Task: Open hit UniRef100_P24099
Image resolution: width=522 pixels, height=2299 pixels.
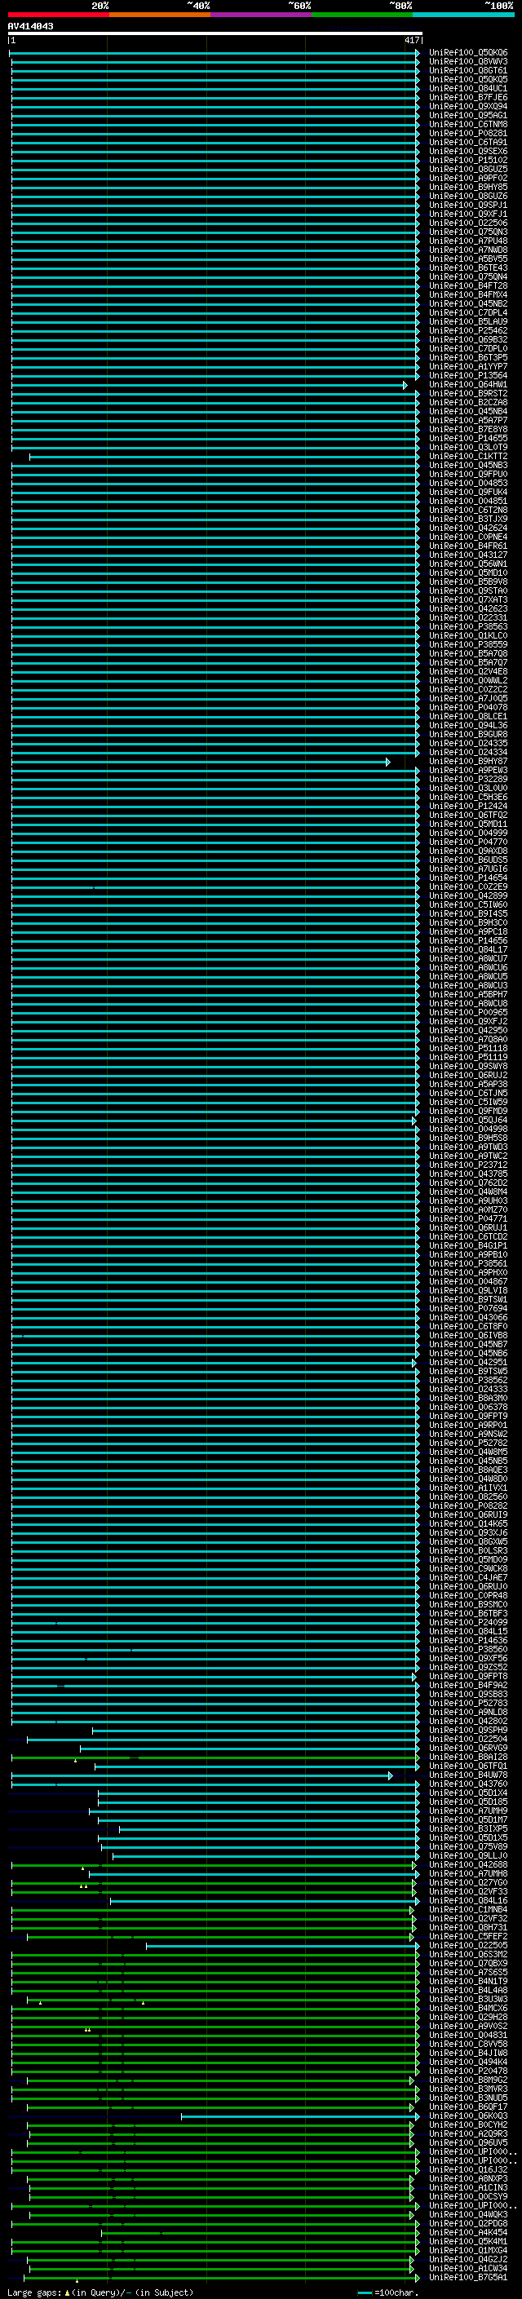Action: point(467,1624)
